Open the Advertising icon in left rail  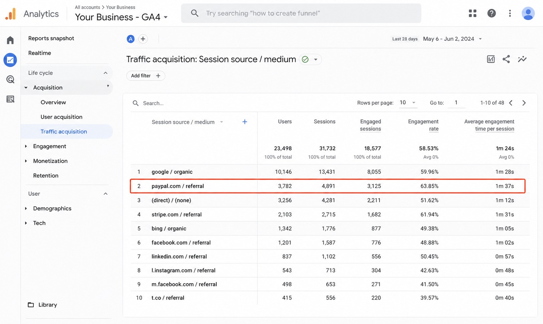(10, 99)
